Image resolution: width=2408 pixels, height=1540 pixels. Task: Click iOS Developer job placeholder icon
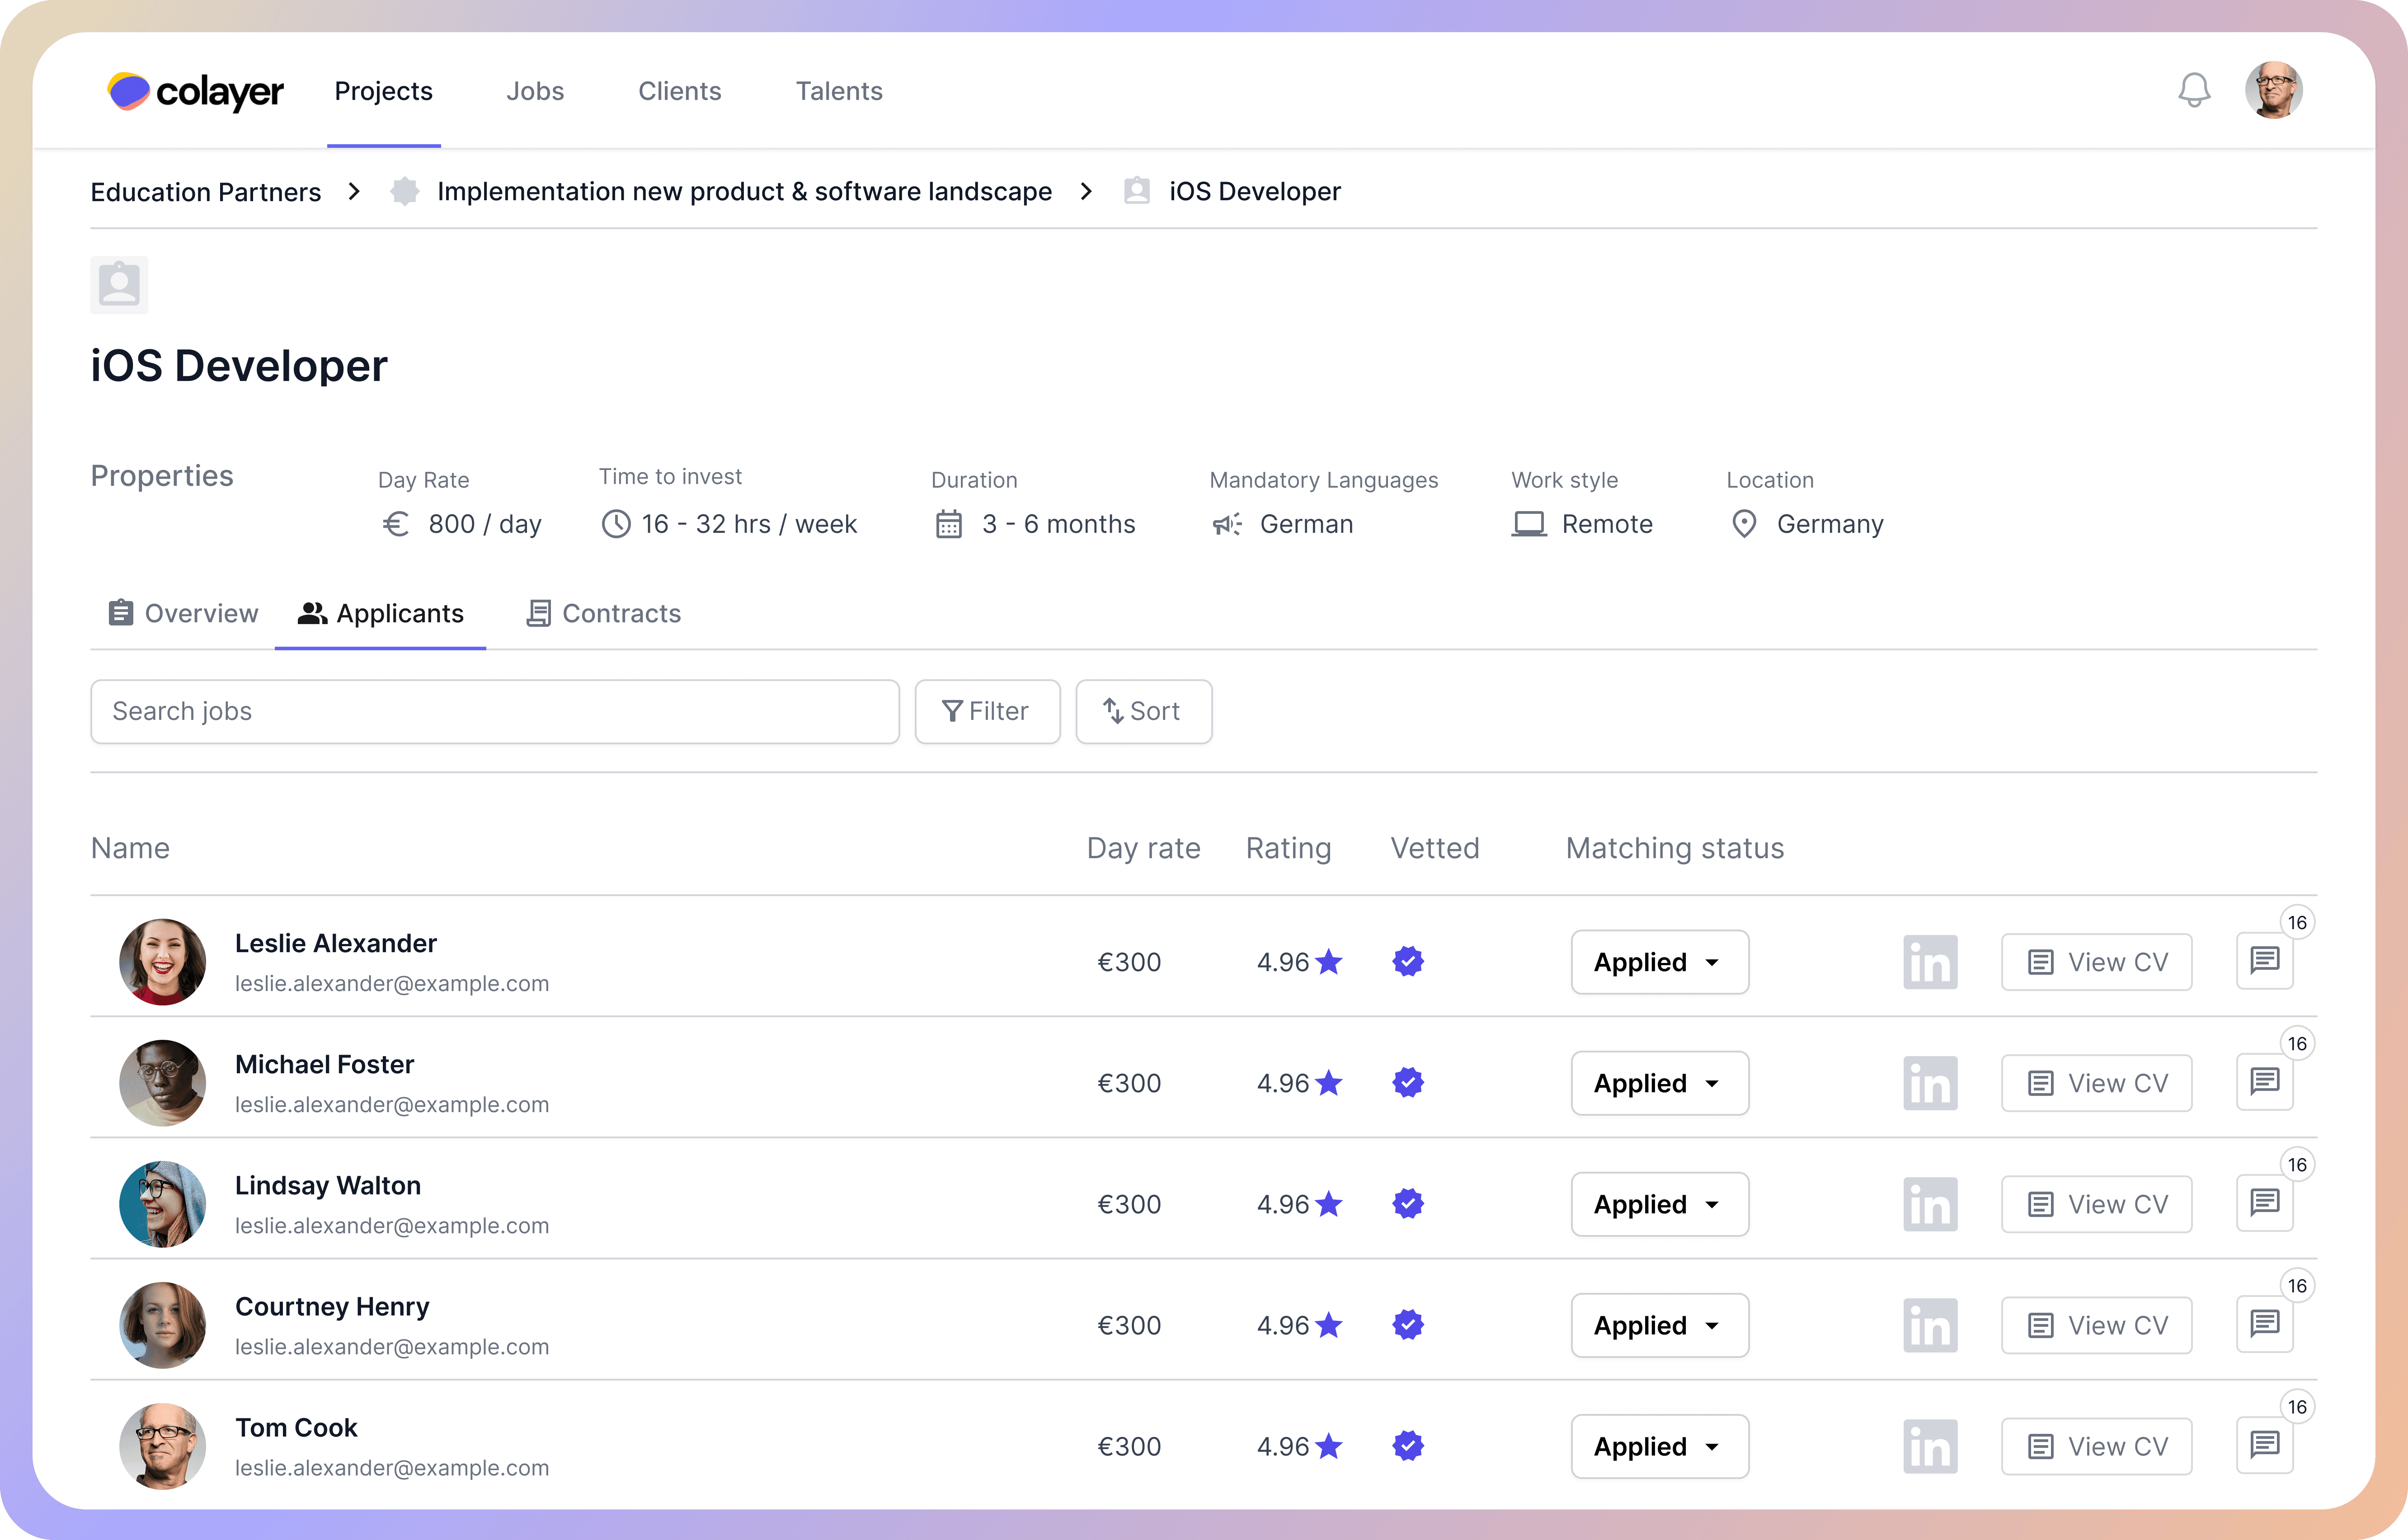click(119, 285)
